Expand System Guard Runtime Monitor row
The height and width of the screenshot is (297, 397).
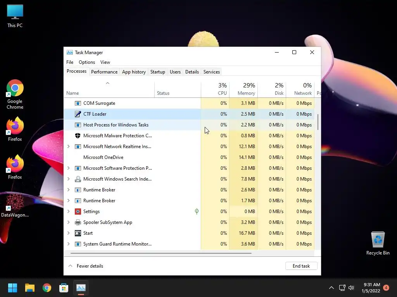(x=68, y=244)
